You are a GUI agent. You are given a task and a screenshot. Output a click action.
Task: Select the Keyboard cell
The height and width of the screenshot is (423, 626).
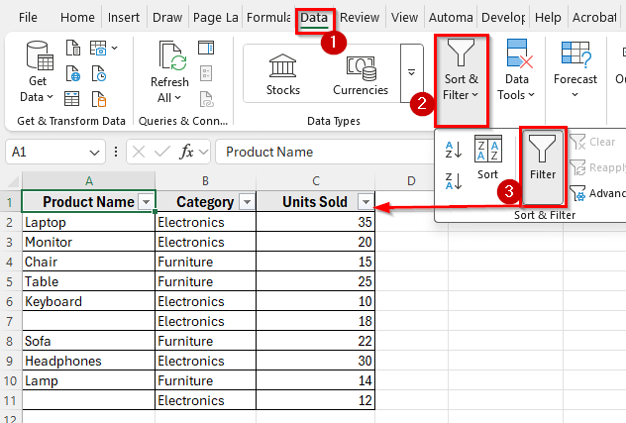pyautogui.click(x=88, y=301)
